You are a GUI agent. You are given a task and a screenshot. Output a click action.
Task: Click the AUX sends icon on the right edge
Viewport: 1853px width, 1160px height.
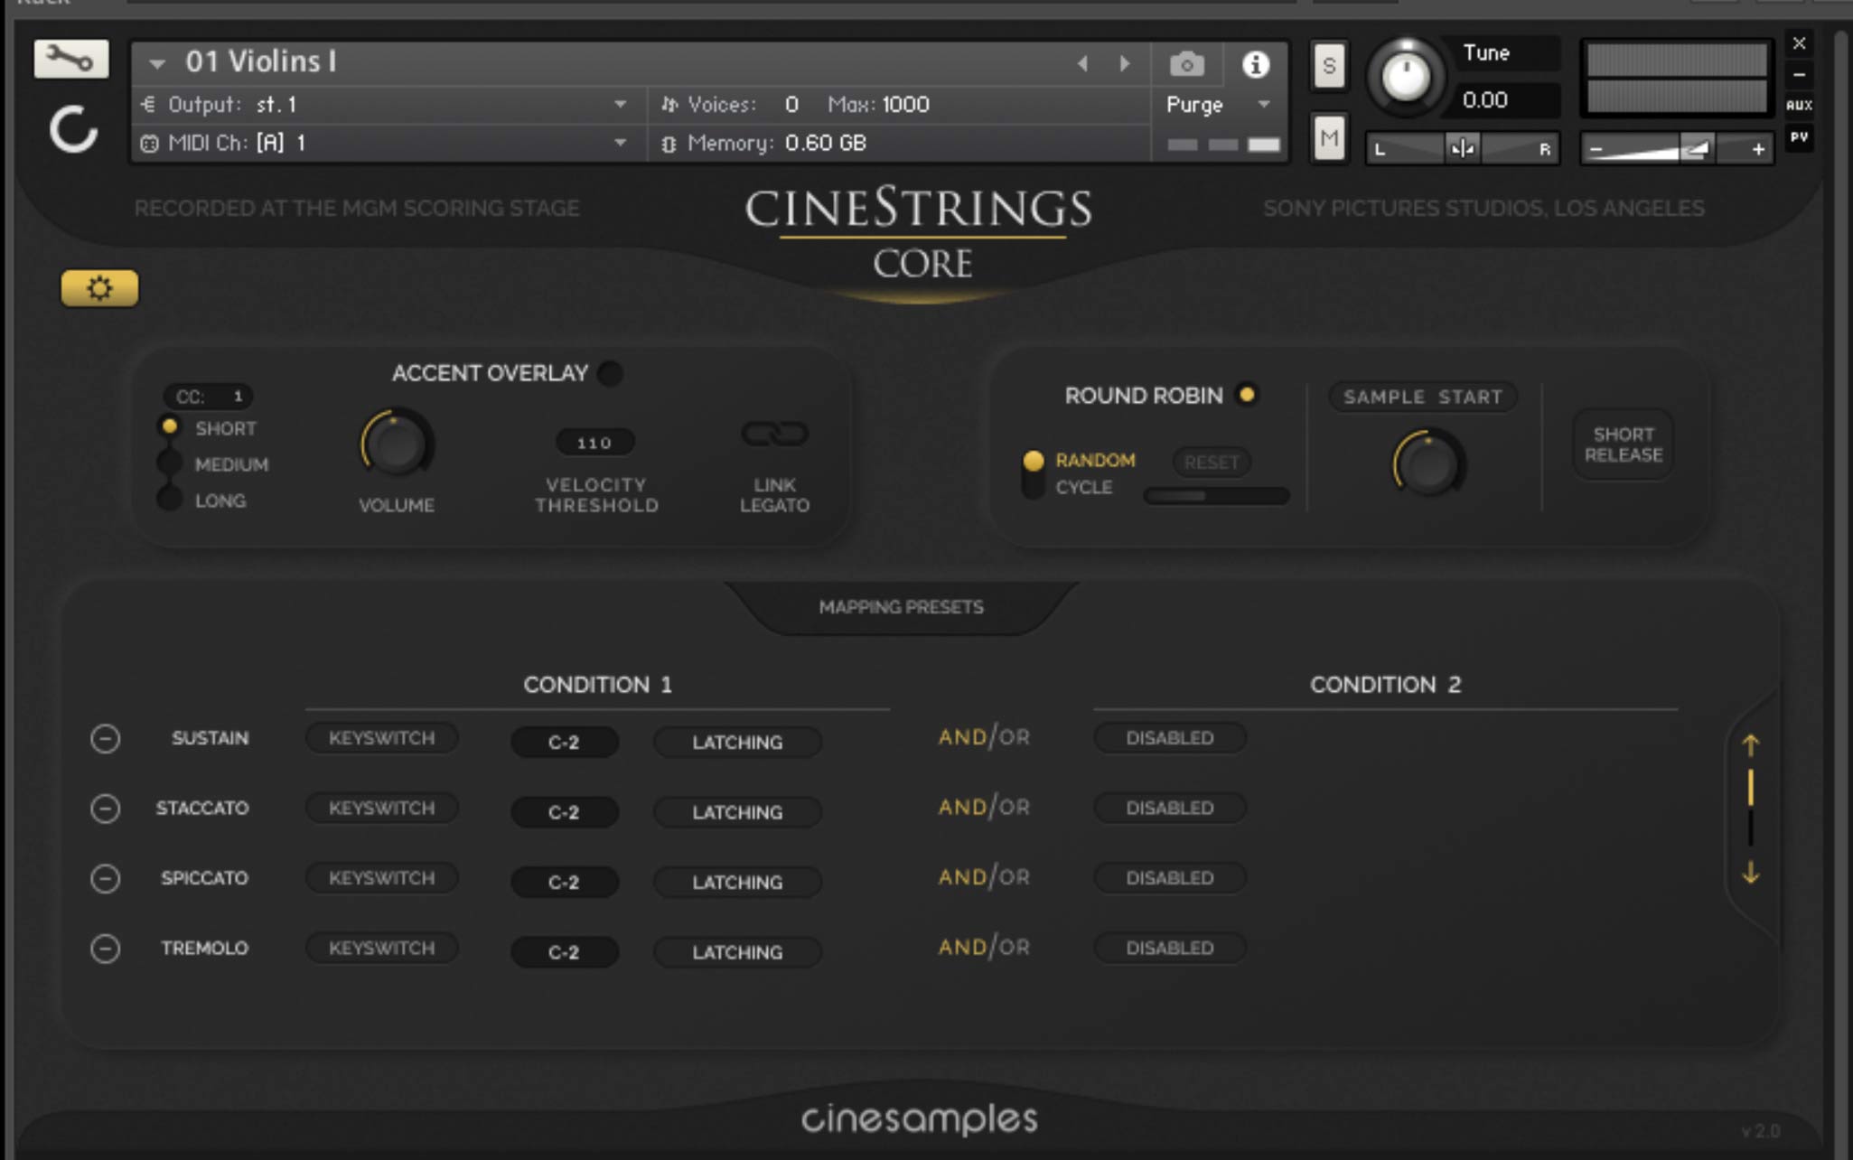1801,105
